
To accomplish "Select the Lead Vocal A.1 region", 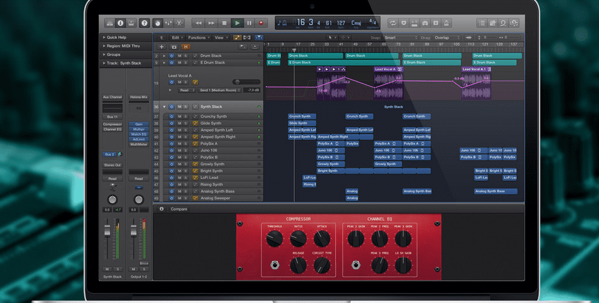I will pos(476,82).
